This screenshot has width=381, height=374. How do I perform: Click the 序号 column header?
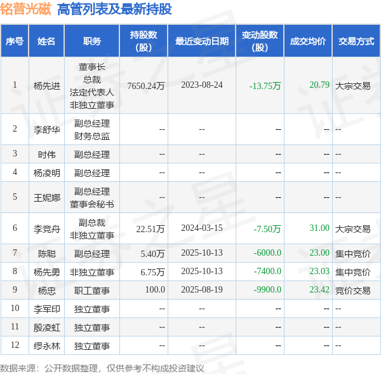pyautogui.click(x=15, y=41)
